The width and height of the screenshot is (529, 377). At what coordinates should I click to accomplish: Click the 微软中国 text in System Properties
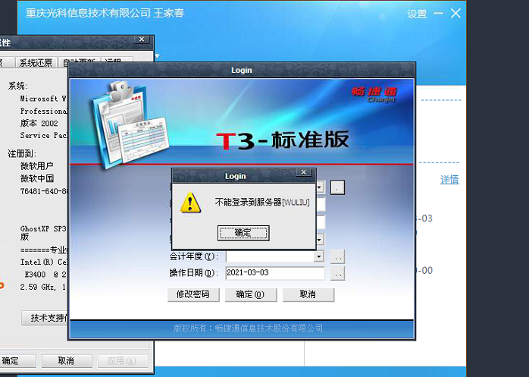37,178
